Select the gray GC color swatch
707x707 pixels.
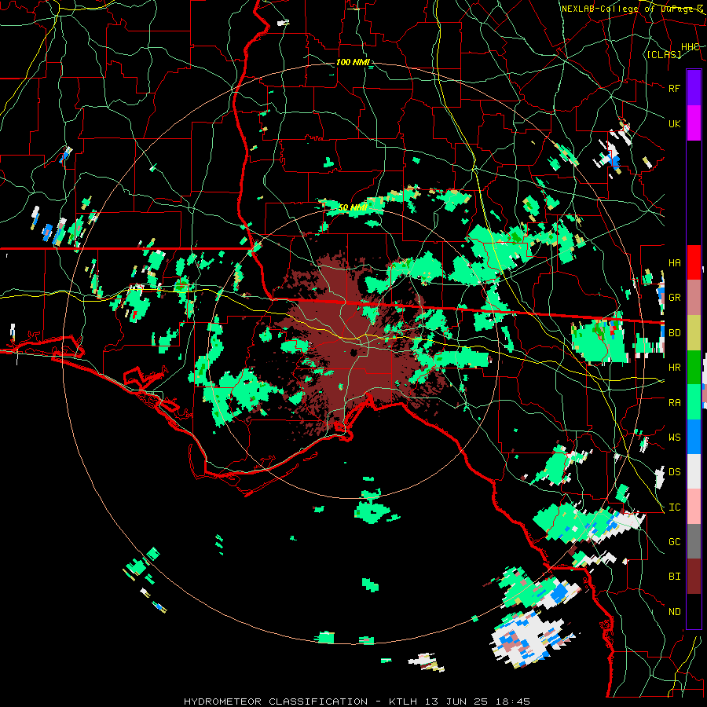[694, 541]
